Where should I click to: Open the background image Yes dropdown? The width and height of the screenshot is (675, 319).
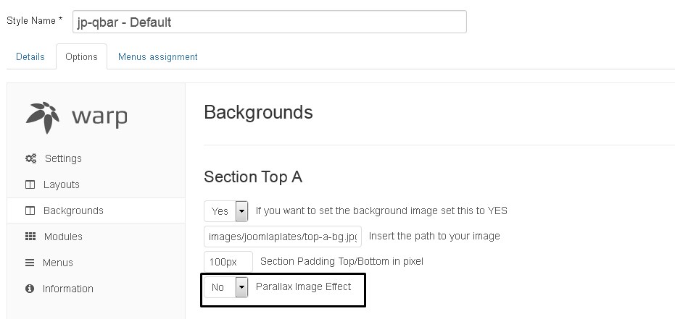point(226,210)
